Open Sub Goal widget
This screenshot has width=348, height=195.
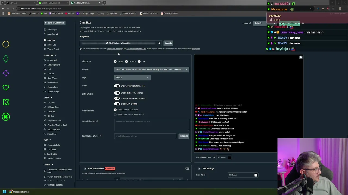(51, 112)
